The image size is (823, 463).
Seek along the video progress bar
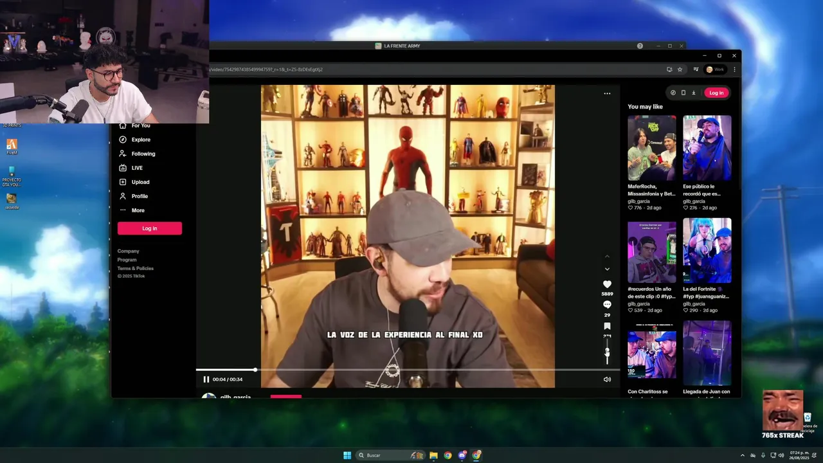[408, 370]
